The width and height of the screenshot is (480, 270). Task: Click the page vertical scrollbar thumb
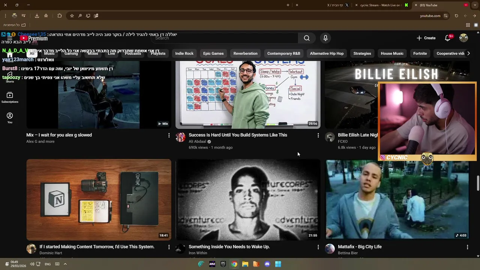(478, 183)
